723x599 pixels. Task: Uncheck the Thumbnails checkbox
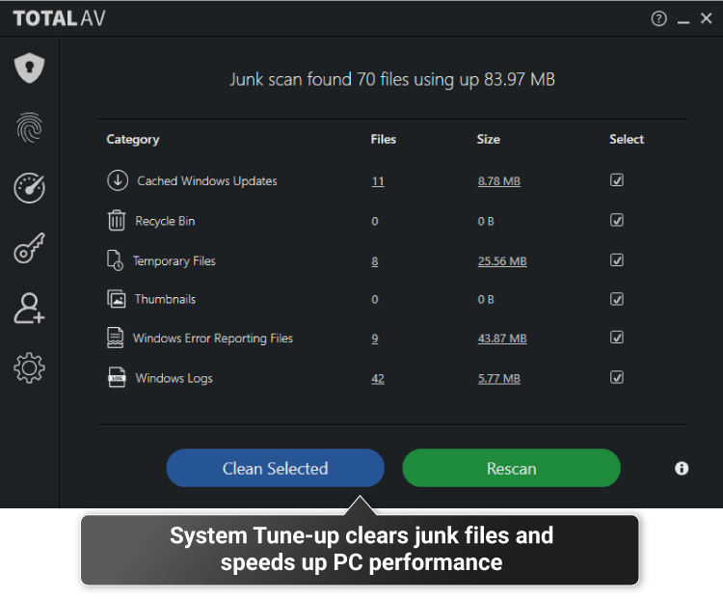[x=617, y=299]
